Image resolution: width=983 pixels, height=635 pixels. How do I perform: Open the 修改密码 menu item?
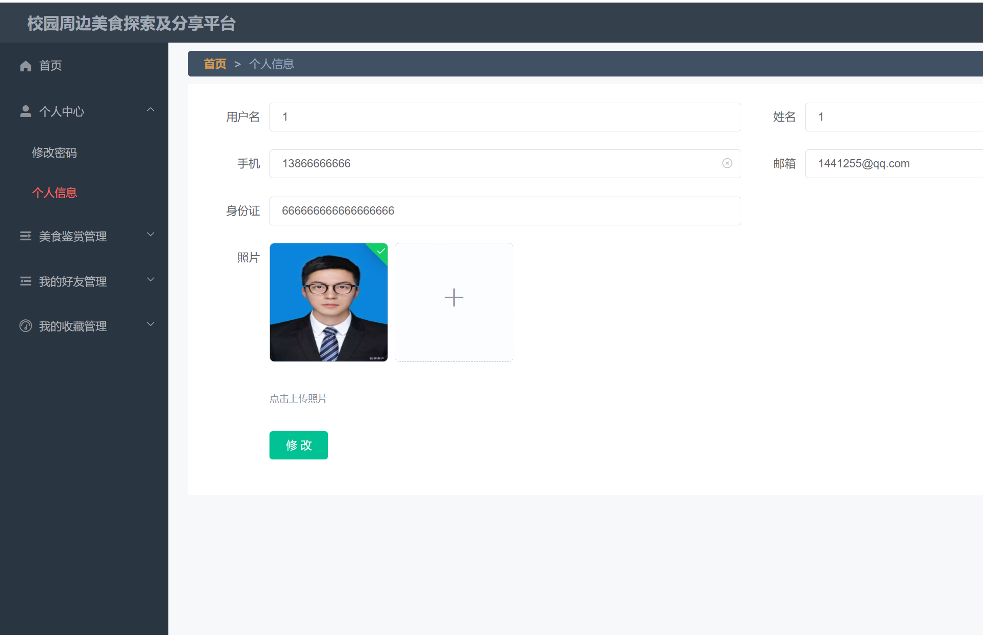coord(54,152)
